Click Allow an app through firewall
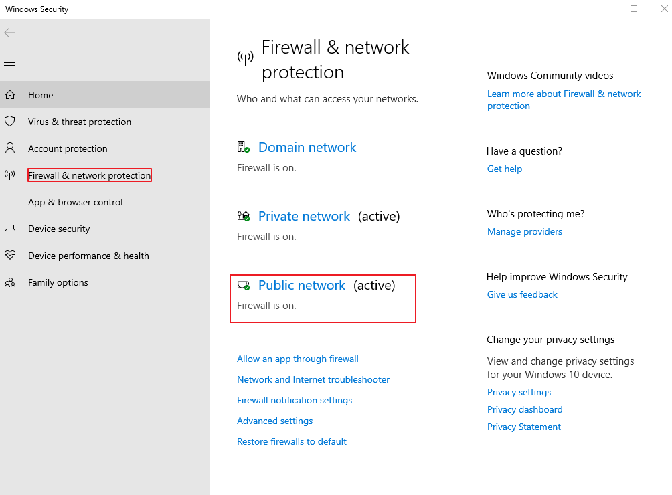Screen dimensions: 672x495 tap(298, 359)
